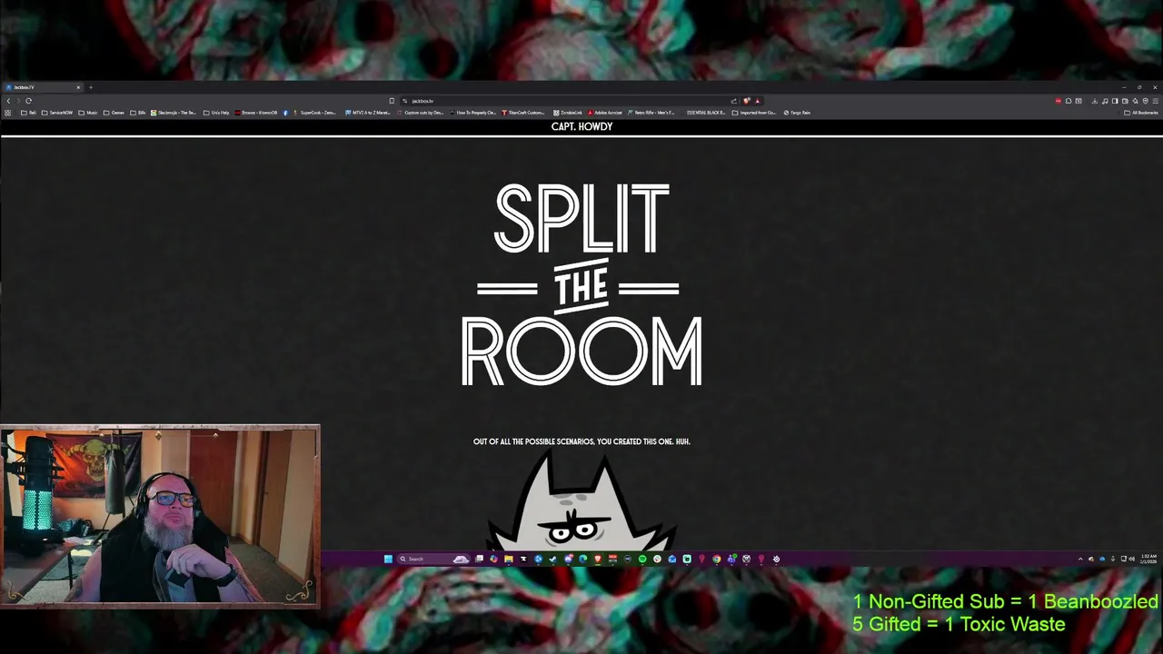Open the Adobe Acrobat bookmark

click(x=605, y=113)
